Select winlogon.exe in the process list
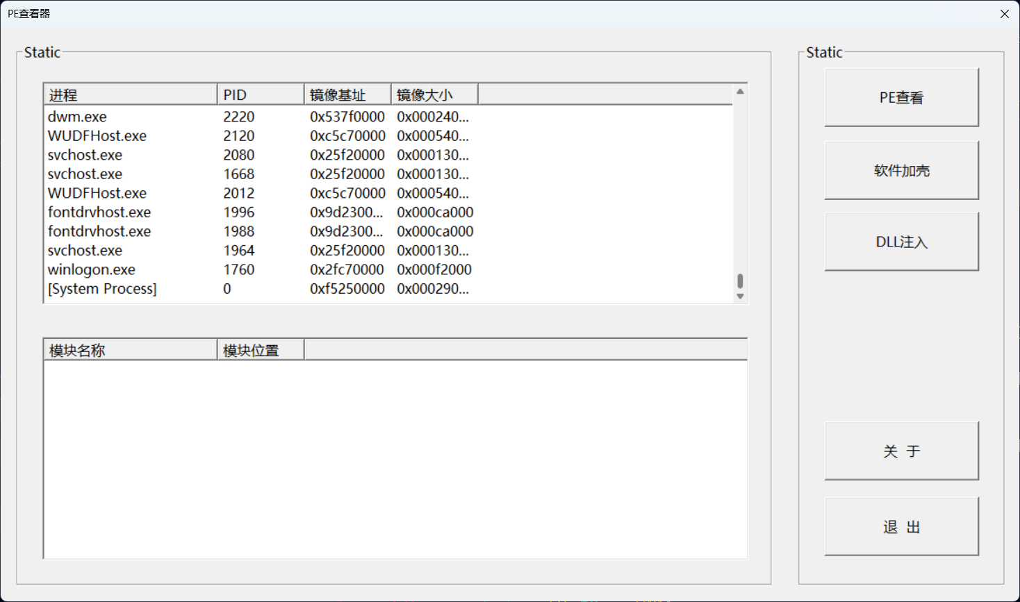Image resolution: width=1020 pixels, height=602 pixels. click(x=92, y=269)
